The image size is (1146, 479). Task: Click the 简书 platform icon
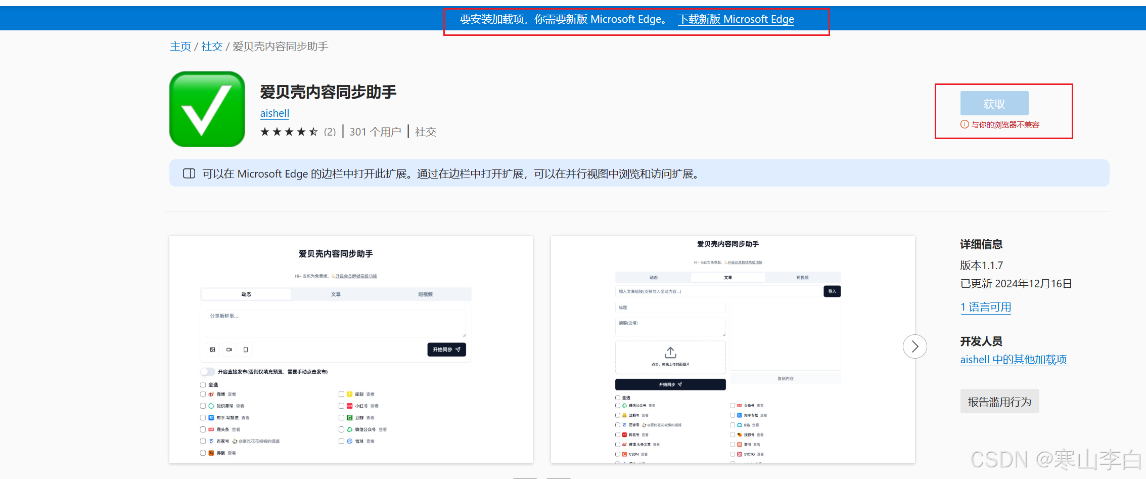pos(740,445)
